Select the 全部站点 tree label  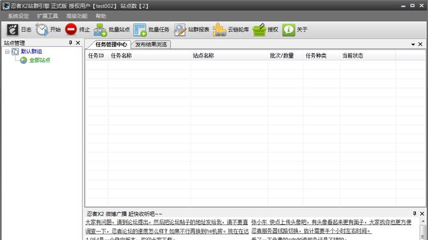40,60
